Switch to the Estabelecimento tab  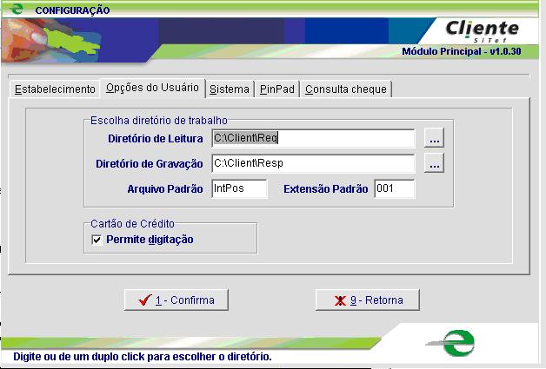(x=54, y=89)
